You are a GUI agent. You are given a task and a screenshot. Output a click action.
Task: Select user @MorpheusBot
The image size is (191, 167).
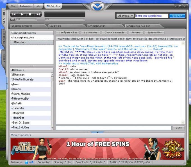click(30, 99)
